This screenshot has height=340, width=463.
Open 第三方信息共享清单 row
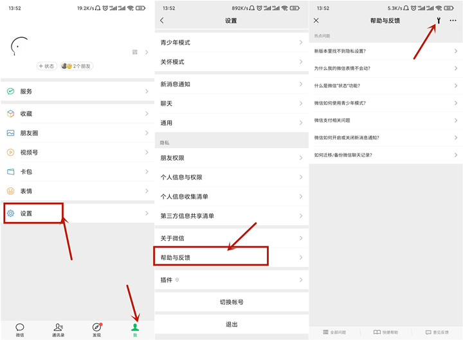[x=232, y=216]
